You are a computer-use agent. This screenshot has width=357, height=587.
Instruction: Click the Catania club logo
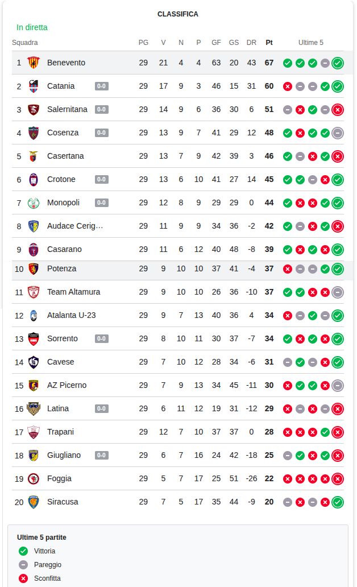pyautogui.click(x=34, y=86)
